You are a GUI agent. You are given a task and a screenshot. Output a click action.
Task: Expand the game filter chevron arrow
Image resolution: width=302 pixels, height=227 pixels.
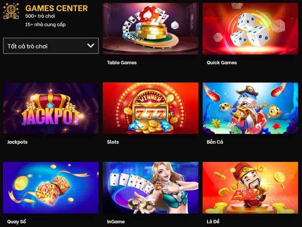[x=91, y=46]
